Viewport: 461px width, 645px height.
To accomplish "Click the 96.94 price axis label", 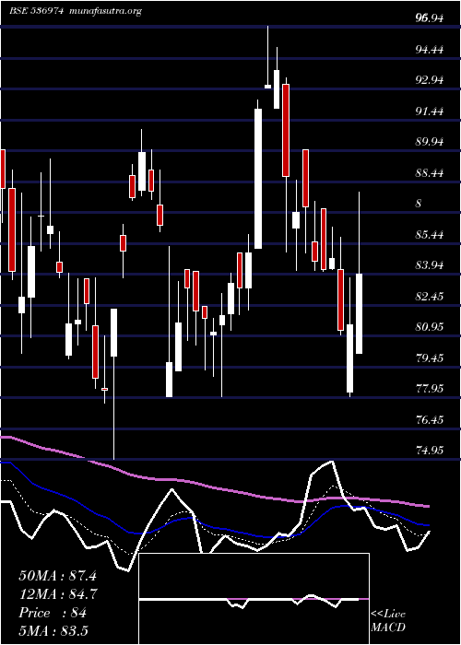I will click(x=430, y=18).
